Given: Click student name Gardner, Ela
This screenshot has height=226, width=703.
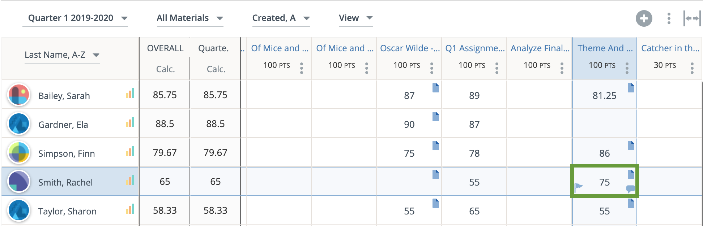Looking at the screenshot, I should click(x=63, y=125).
